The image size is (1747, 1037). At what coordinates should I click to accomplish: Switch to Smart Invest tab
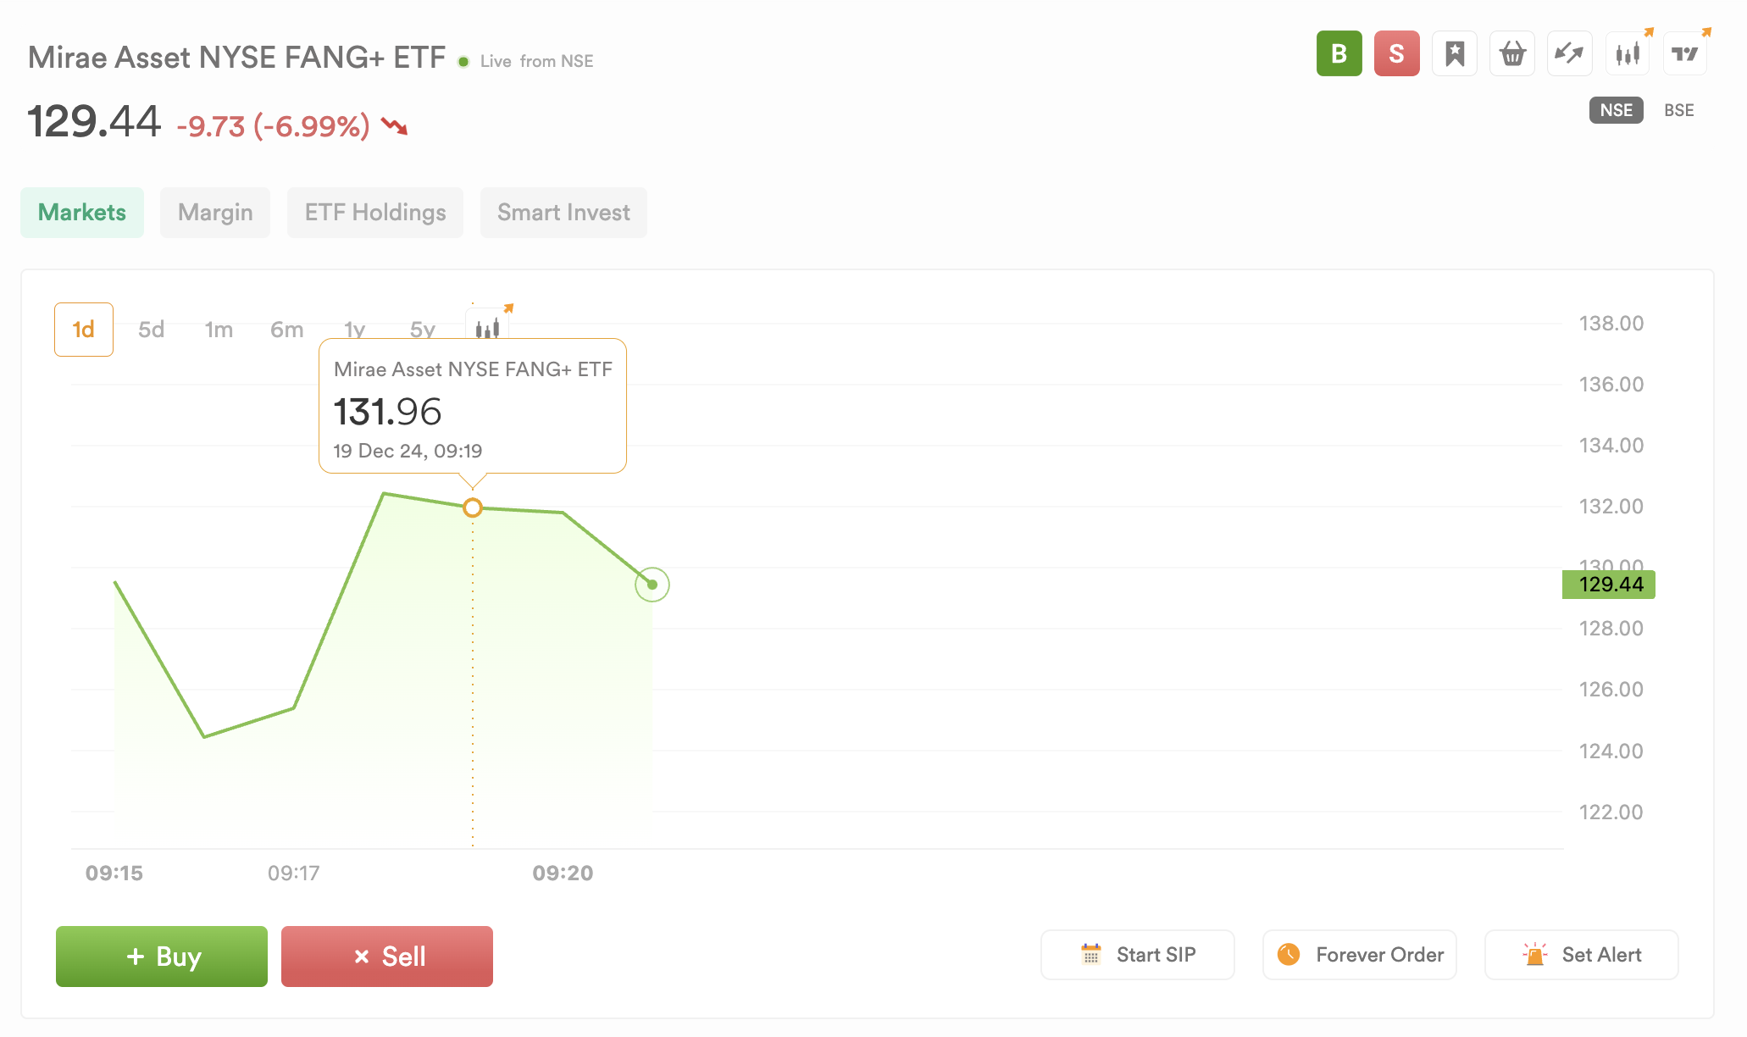coord(563,213)
